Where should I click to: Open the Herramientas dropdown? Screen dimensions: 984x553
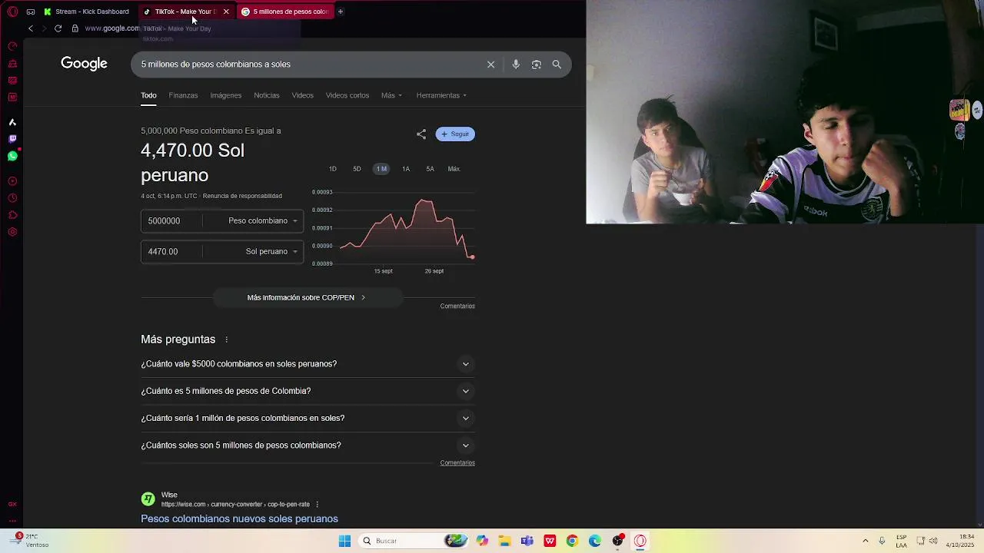pyautogui.click(x=441, y=95)
